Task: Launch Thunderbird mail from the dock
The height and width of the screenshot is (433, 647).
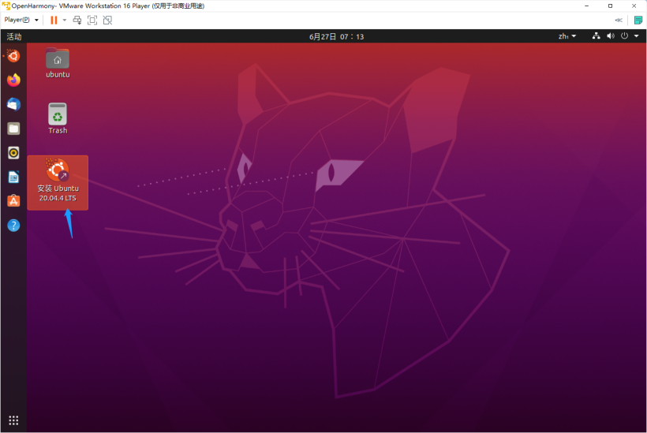Action: [13, 104]
